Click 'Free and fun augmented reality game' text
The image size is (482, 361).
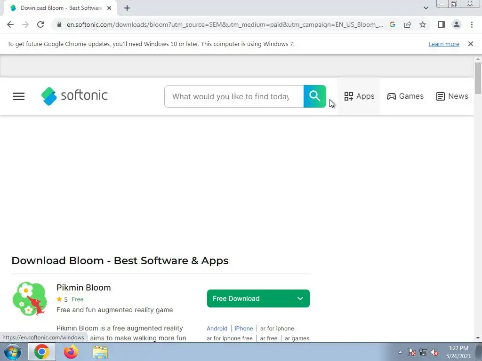click(x=115, y=310)
